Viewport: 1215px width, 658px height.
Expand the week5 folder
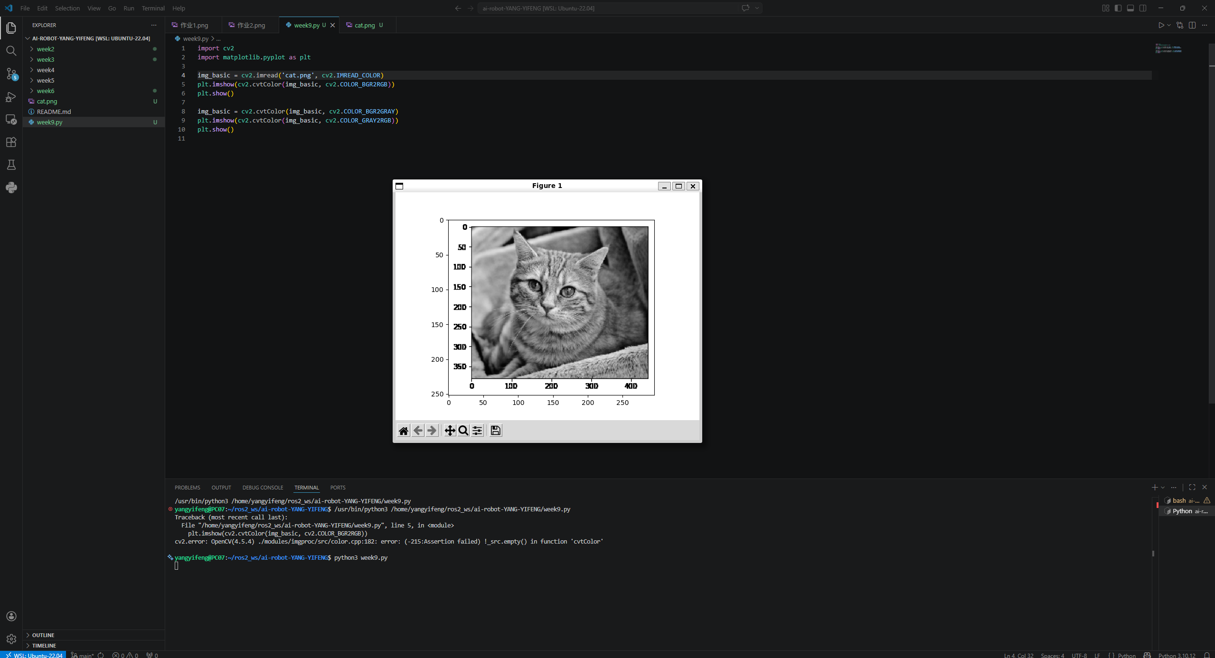[x=94, y=80]
